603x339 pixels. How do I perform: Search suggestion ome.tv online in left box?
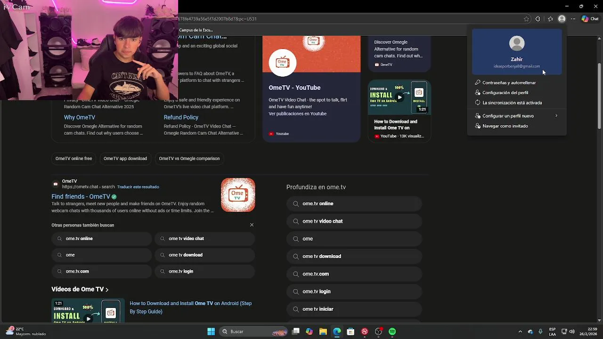pyautogui.click(x=102, y=239)
